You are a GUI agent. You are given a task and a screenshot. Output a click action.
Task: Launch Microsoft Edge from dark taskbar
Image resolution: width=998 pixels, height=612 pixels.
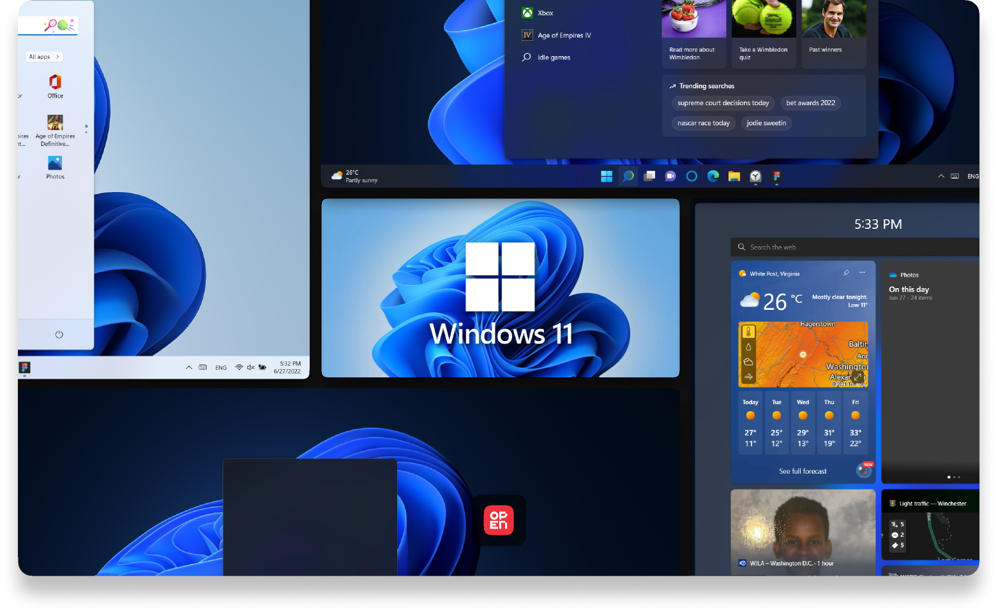[713, 177]
